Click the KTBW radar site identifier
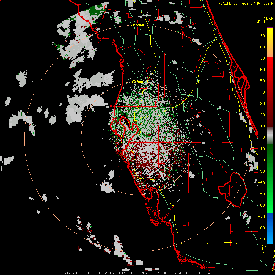Viewport: 275px width, 275px height. point(162,273)
